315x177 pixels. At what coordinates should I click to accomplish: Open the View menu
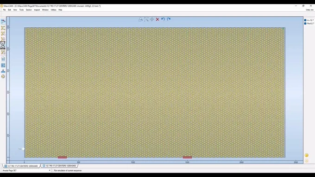15,10
